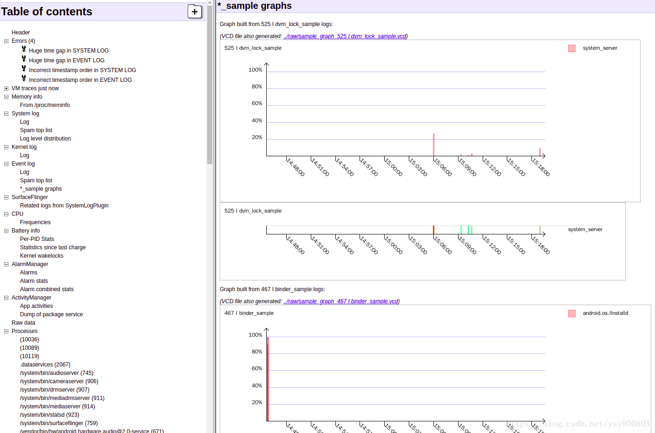This screenshot has height=433, width=655.
Task: Open the binder_sample VCD file link
Action: (341, 301)
